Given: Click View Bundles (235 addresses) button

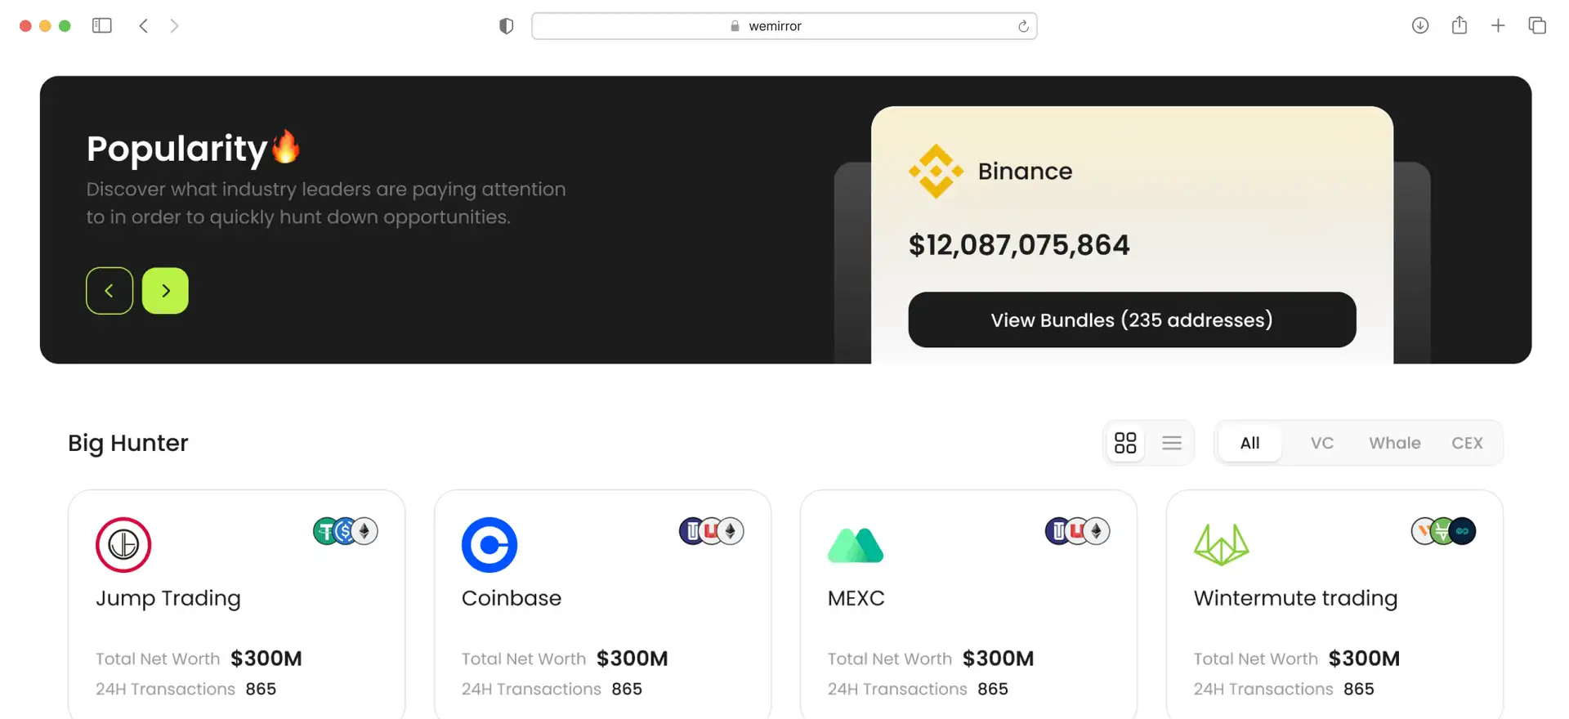Looking at the screenshot, I should [1132, 319].
